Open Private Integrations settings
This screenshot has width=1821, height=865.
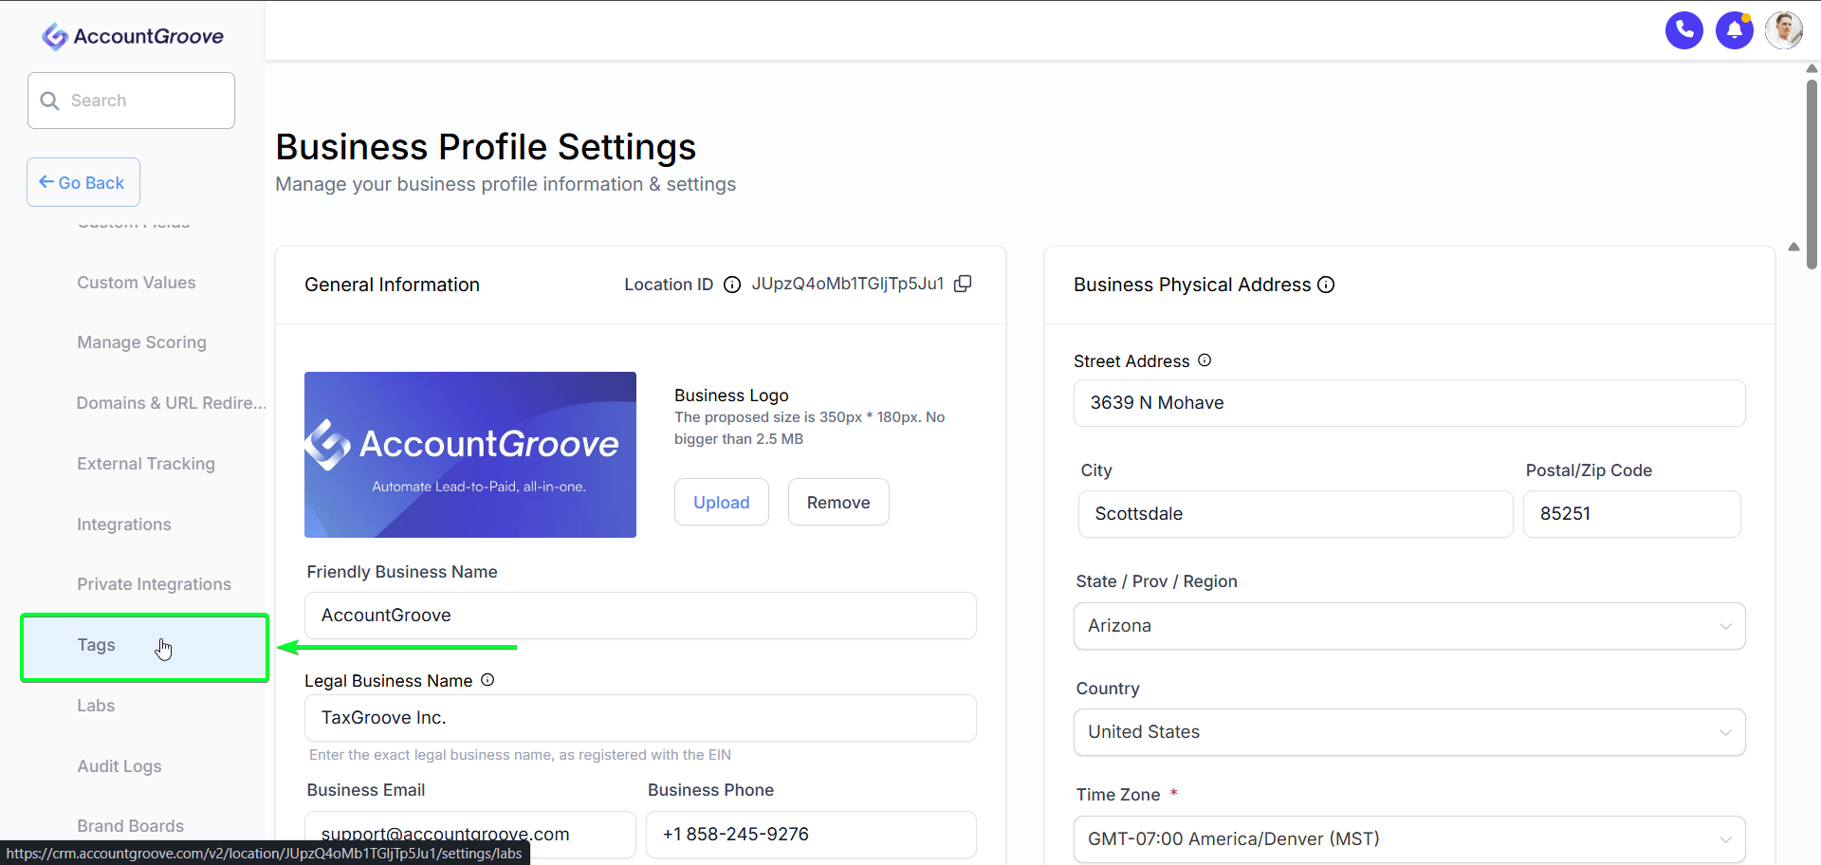coord(155,584)
